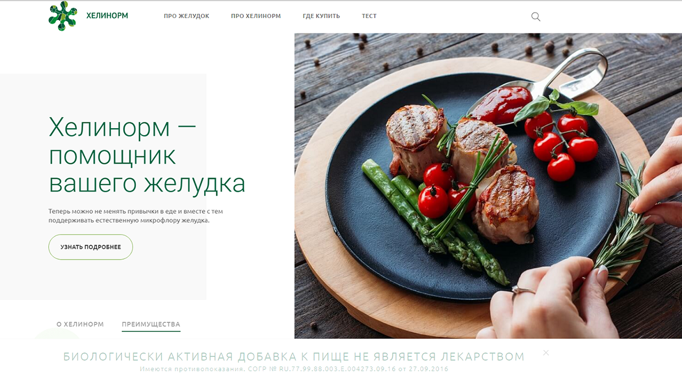
Task: Dismiss the disclaimer banner with X
Action: click(x=546, y=353)
